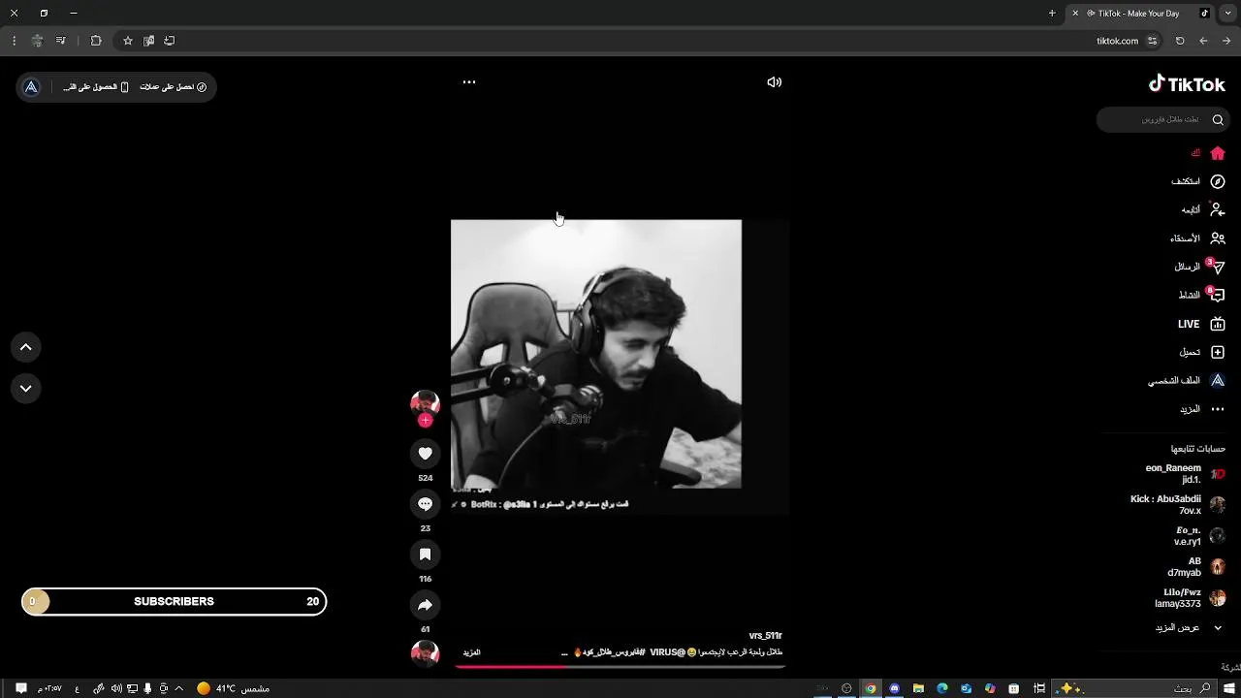The width and height of the screenshot is (1241, 698).
Task: Open the browser three-dots menu
Action: pyautogui.click(x=14, y=41)
